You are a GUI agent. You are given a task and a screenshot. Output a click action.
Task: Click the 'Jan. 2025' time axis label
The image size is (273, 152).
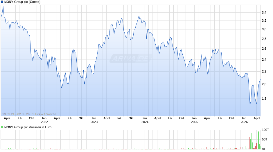click(x=195, y=120)
